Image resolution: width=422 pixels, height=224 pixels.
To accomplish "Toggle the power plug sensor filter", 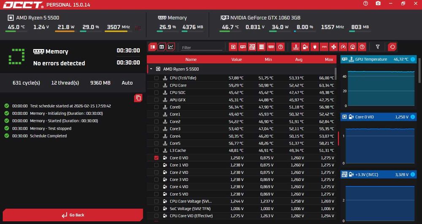I will [314, 47].
